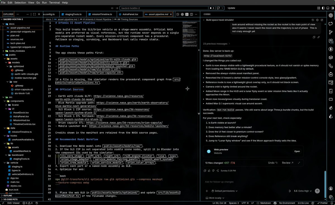This screenshot has width=335, height=205.
Task: Open the Orion capsule STL NASA link
Action: pos(124,123)
